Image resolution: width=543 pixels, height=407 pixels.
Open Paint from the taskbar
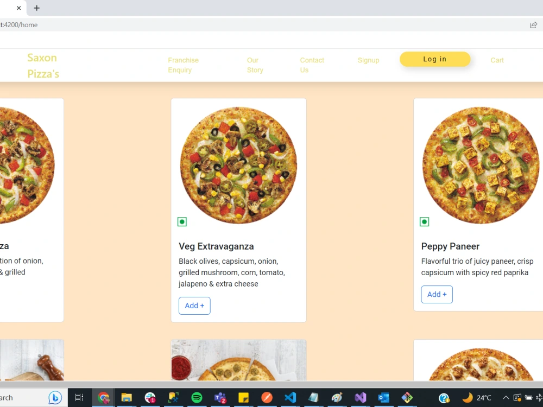(337, 398)
